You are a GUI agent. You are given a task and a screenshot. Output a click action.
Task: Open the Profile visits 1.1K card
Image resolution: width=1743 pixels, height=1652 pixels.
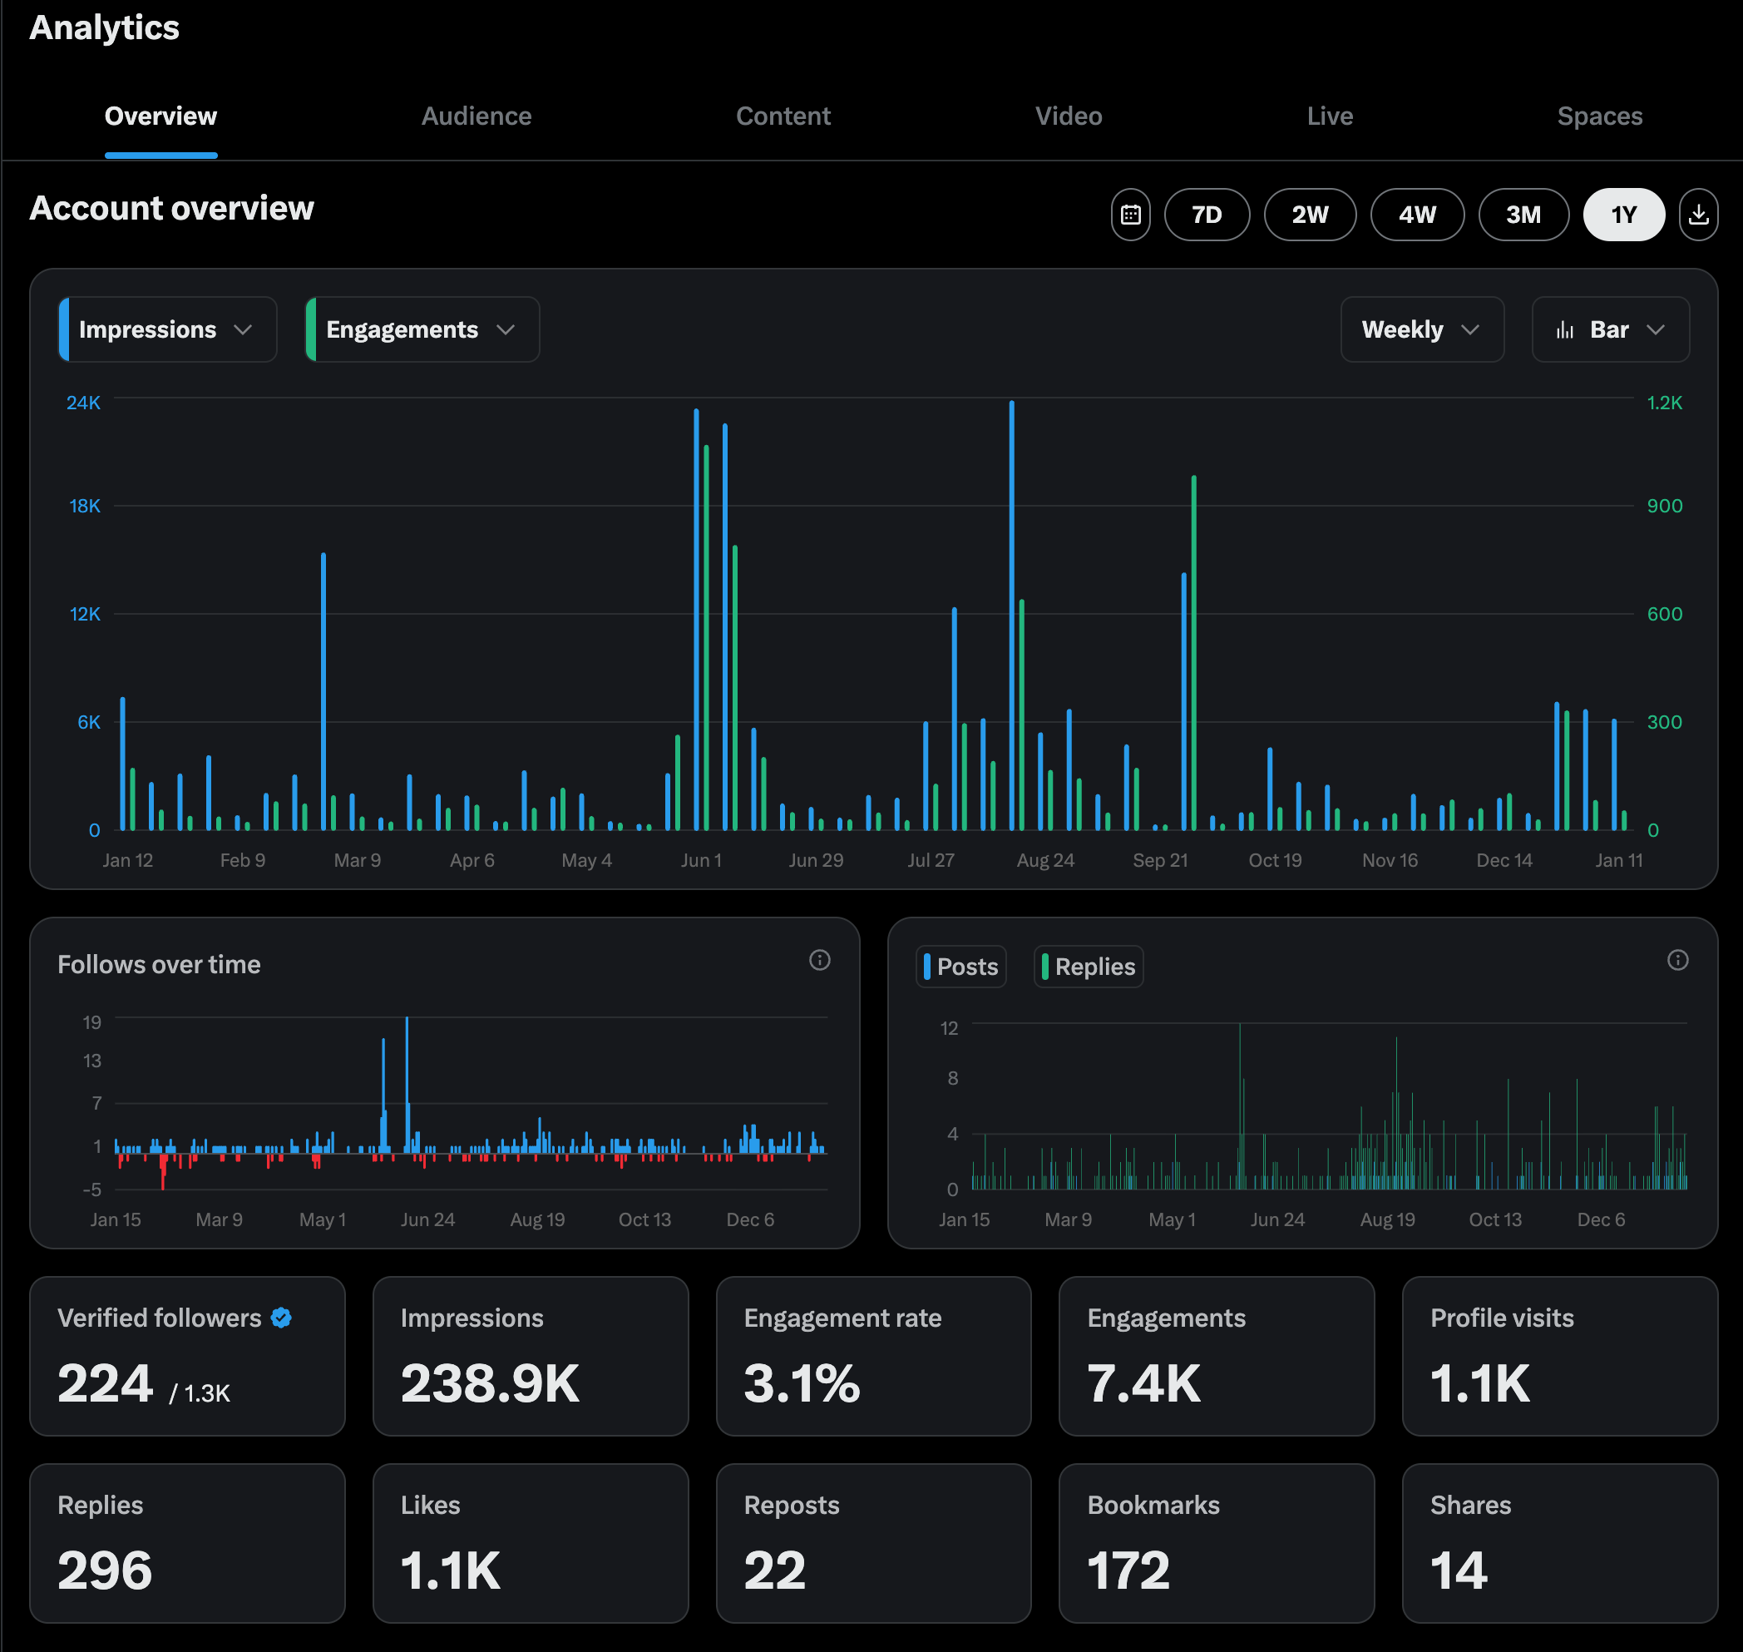point(1560,1356)
